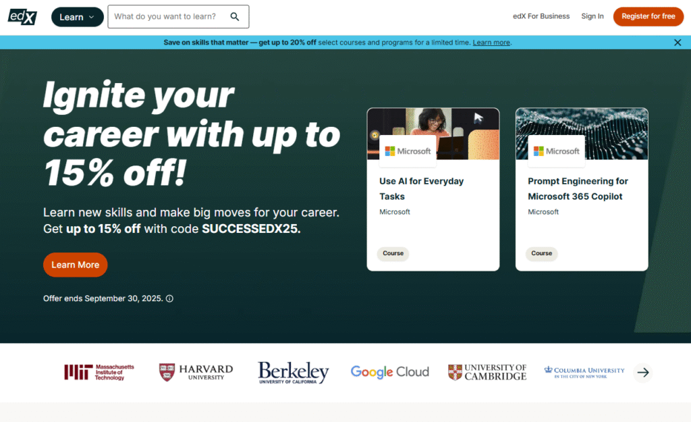The height and width of the screenshot is (422, 691).
Task: Expand the Learn dropdown menu
Action: click(x=77, y=17)
